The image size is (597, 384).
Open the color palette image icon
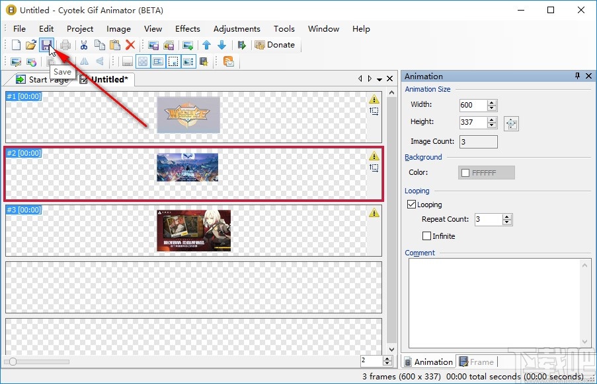pos(31,61)
